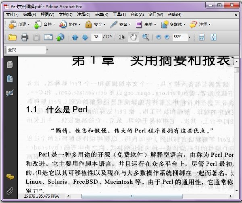Expand the 88% zoom level dropdown

[189, 37]
